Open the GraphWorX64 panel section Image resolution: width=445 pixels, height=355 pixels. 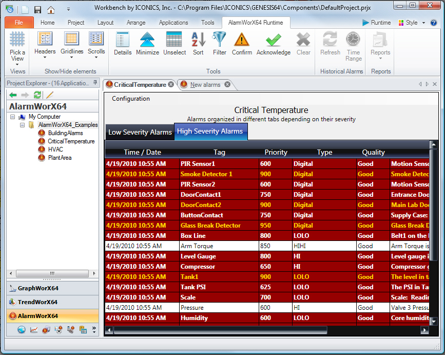pos(38,288)
